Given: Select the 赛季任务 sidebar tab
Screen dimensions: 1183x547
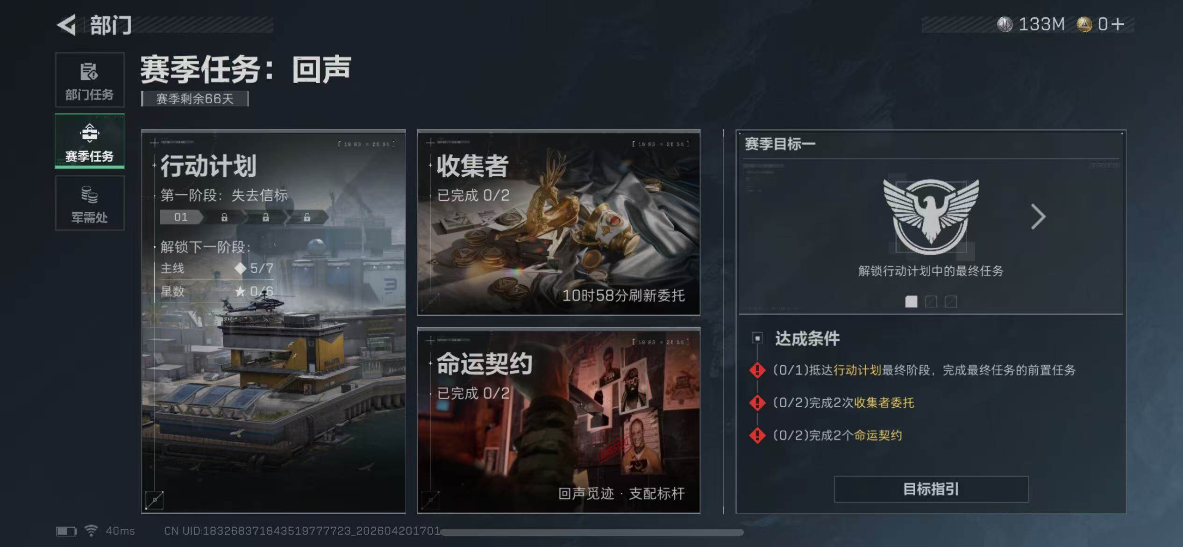Looking at the screenshot, I should click(x=90, y=141).
